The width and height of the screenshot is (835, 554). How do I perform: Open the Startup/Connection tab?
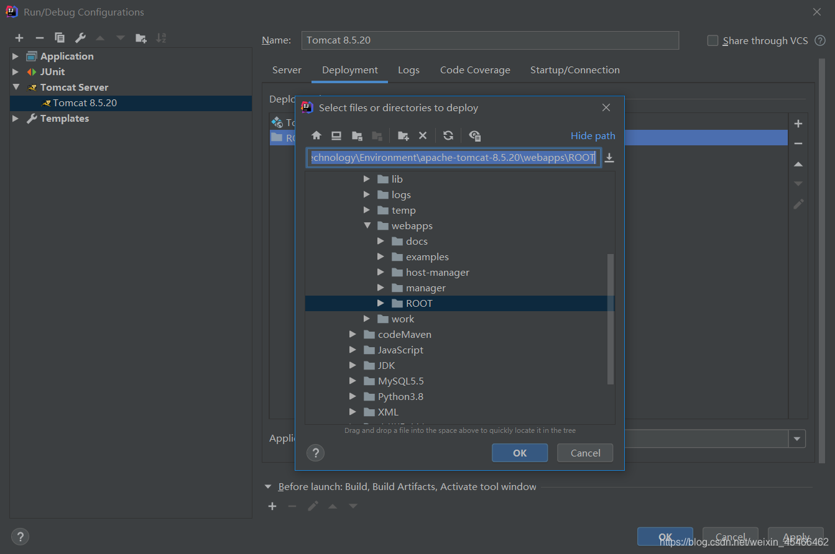coord(575,70)
